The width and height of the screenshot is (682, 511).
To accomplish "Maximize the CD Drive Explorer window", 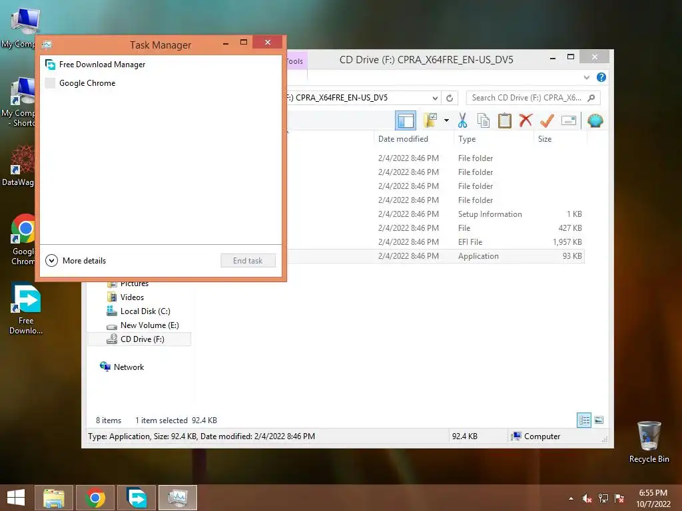I will [571, 57].
